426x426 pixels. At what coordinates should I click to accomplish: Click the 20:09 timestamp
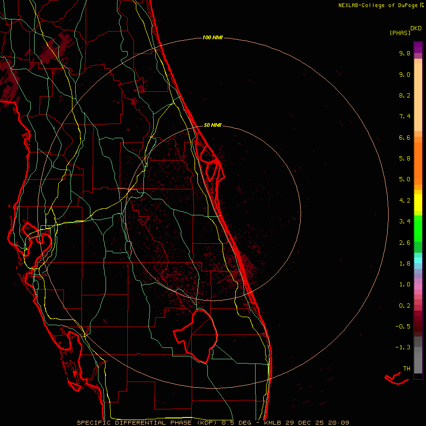pos(338,423)
